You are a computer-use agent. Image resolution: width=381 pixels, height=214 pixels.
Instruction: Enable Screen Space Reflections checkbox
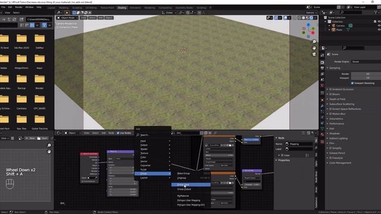coord(330,109)
